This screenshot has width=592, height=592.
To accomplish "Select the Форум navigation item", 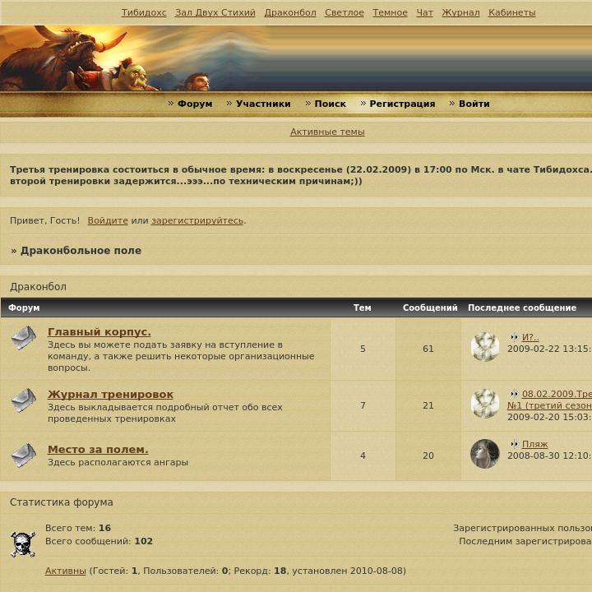I will tap(195, 104).
